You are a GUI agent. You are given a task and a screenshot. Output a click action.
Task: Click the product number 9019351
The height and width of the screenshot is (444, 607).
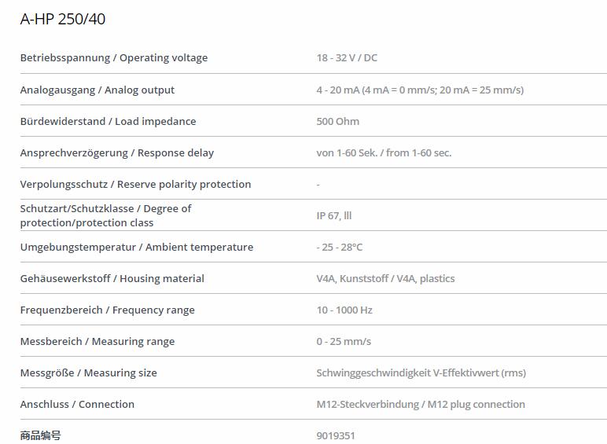(336, 436)
